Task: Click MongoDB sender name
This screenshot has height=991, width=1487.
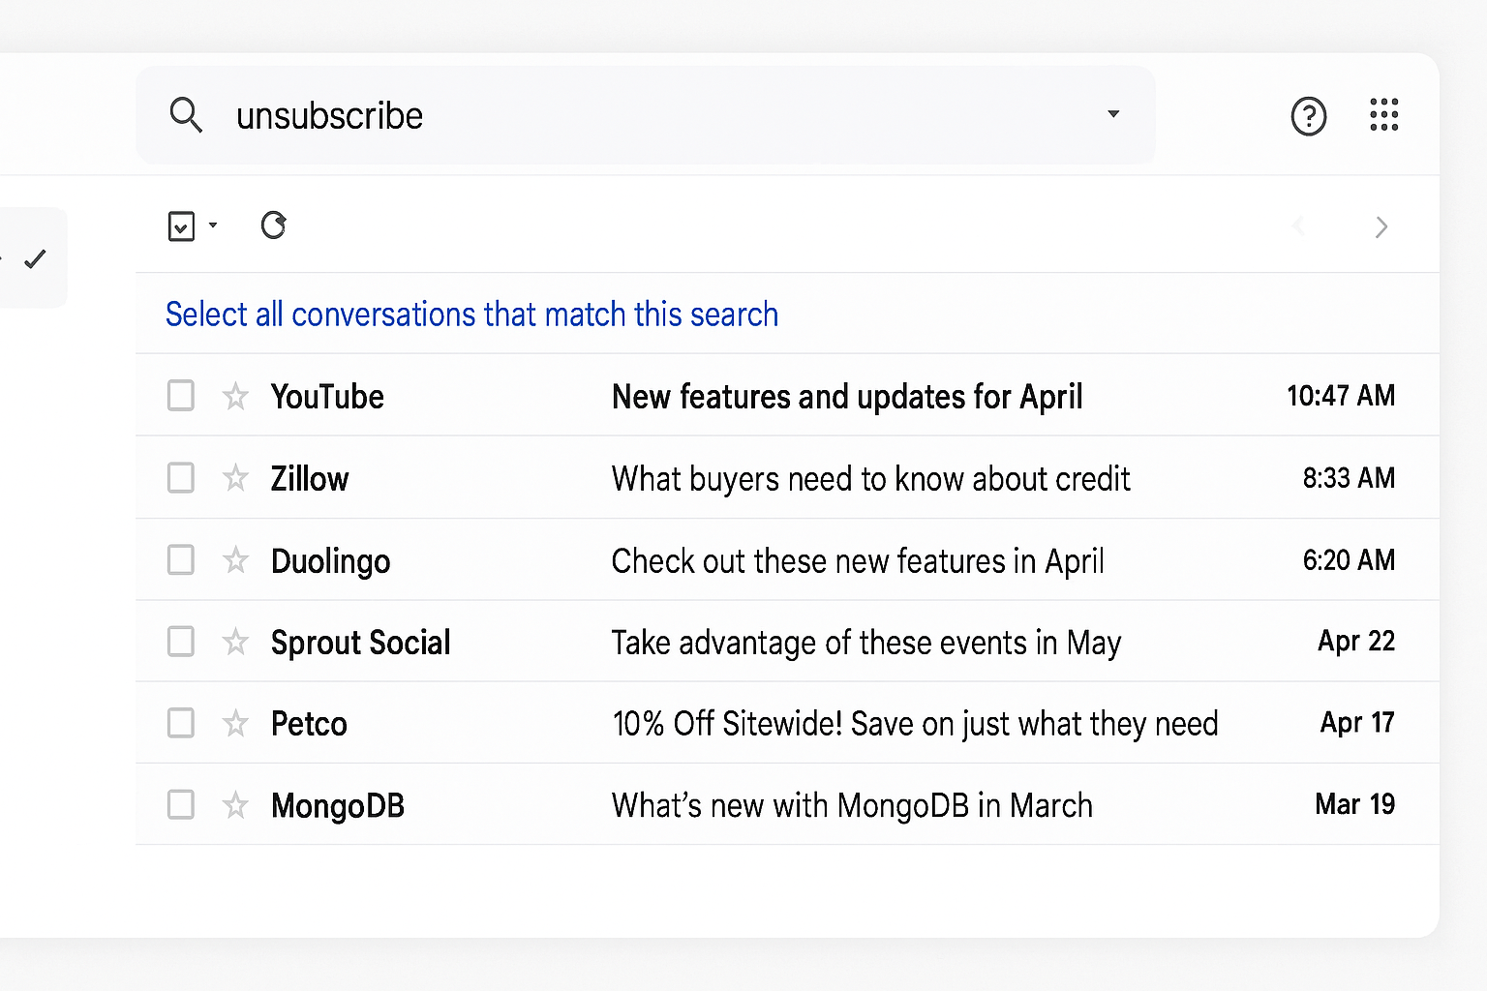Action: pos(338,806)
